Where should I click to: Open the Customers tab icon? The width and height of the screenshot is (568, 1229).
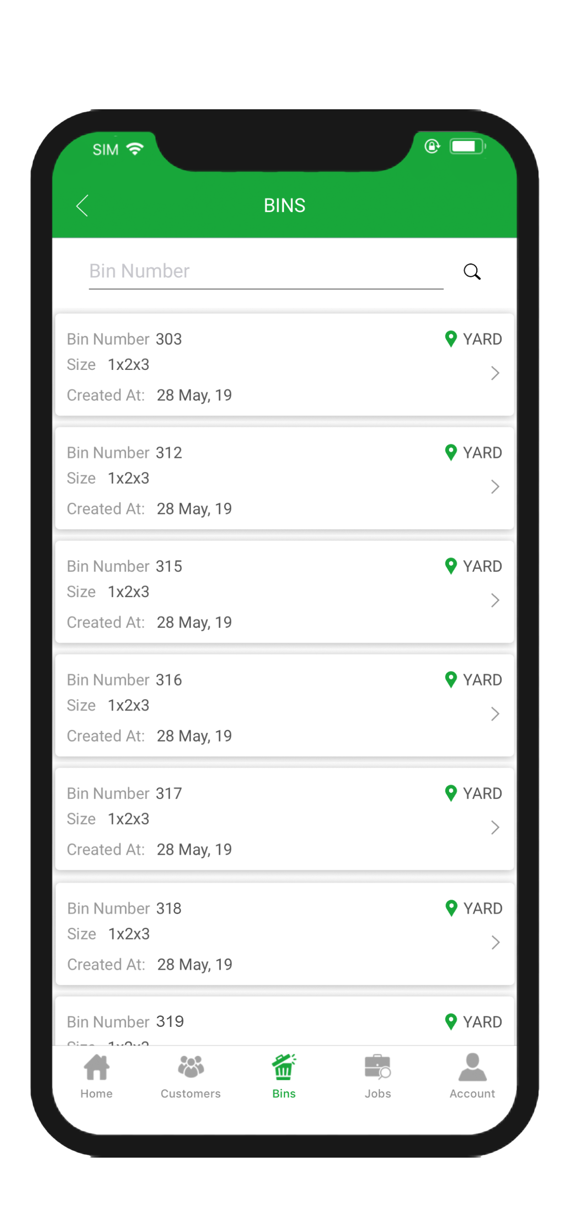[x=190, y=1067]
